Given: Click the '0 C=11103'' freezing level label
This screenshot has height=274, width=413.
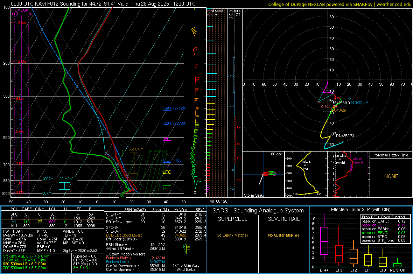Looking at the screenshot, I should click(173, 161).
